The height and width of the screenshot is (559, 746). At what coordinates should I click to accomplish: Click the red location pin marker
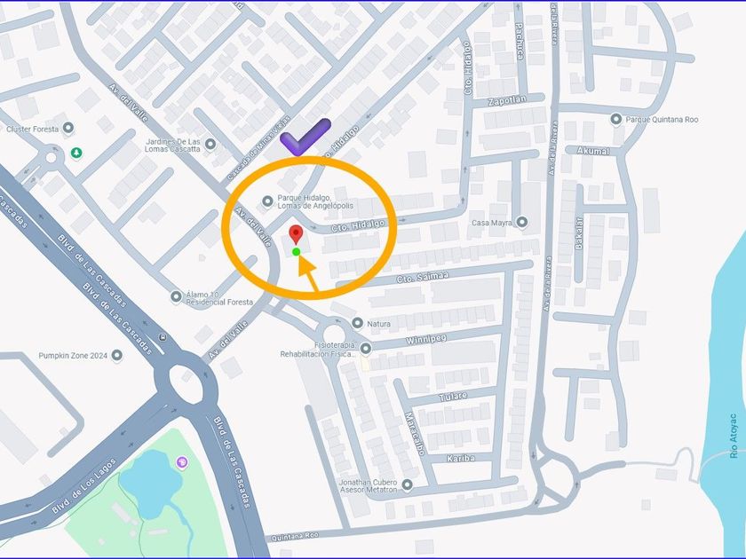click(296, 234)
